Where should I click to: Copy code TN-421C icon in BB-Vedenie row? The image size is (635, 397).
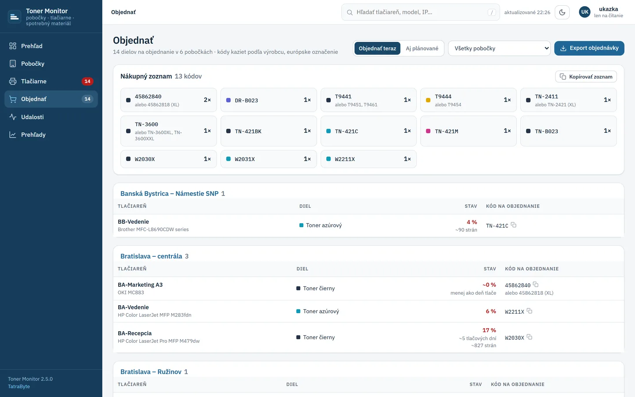coord(514,225)
